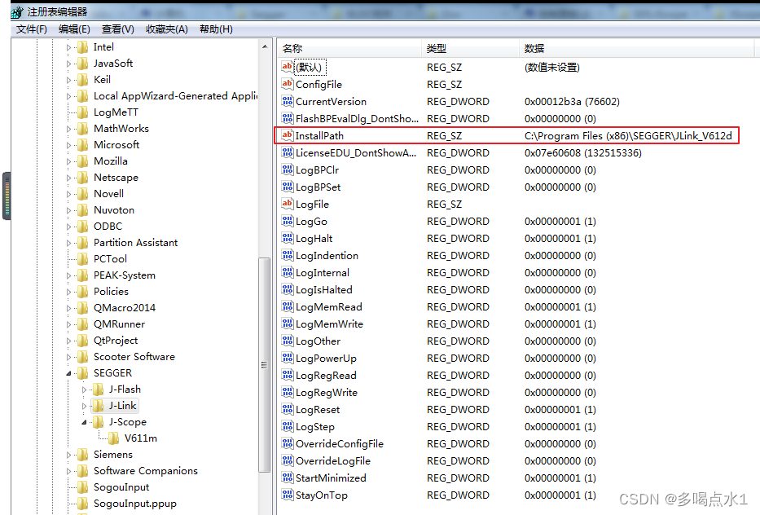The image size is (760, 515).
Task: Click the Registry Editor icon in title bar
Action: (15, 11)
